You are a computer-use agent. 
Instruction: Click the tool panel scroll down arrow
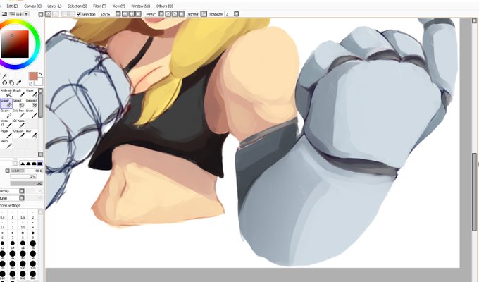click(x=40, y=154)
